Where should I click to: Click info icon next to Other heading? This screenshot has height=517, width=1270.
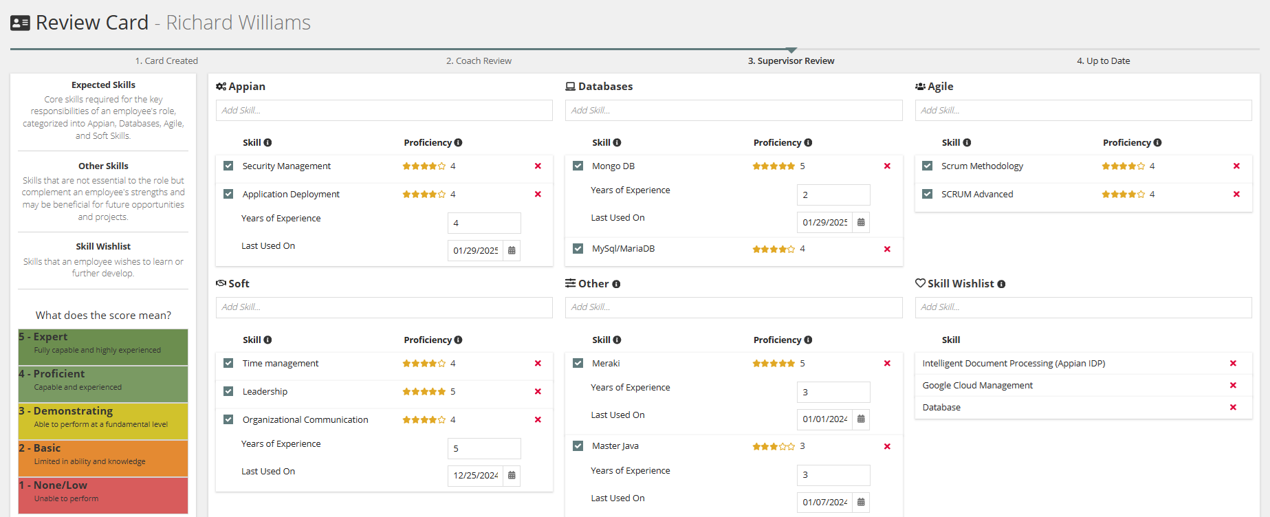616,284
